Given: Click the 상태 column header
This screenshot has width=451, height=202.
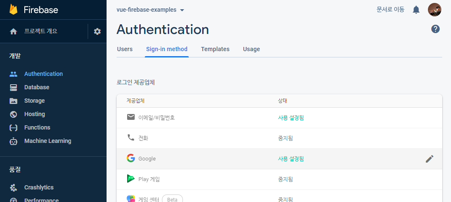Looking at the screenshot, I should [282, 101].
